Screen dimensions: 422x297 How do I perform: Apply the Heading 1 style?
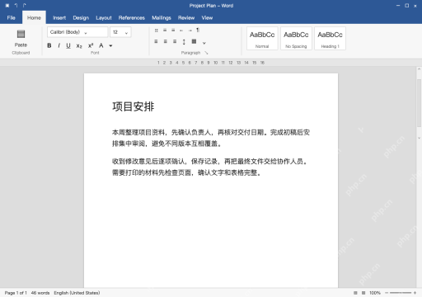point(330,39)
